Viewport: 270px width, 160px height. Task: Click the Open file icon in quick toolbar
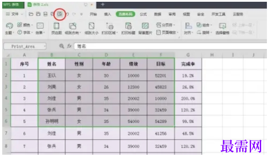tap(31, 14)
